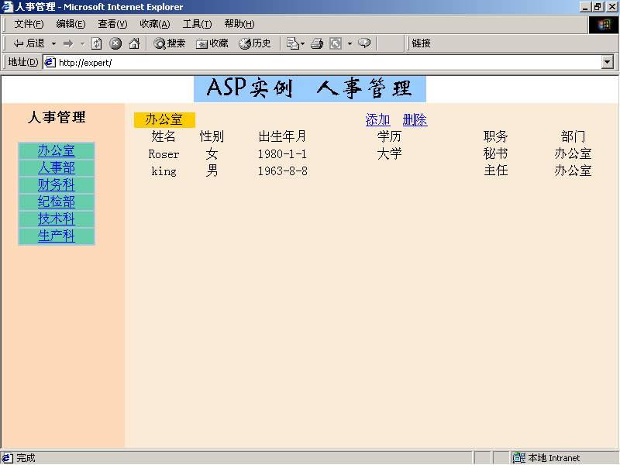
Task: Open the Edit button dropdown arrow
Action: (350, 43)
